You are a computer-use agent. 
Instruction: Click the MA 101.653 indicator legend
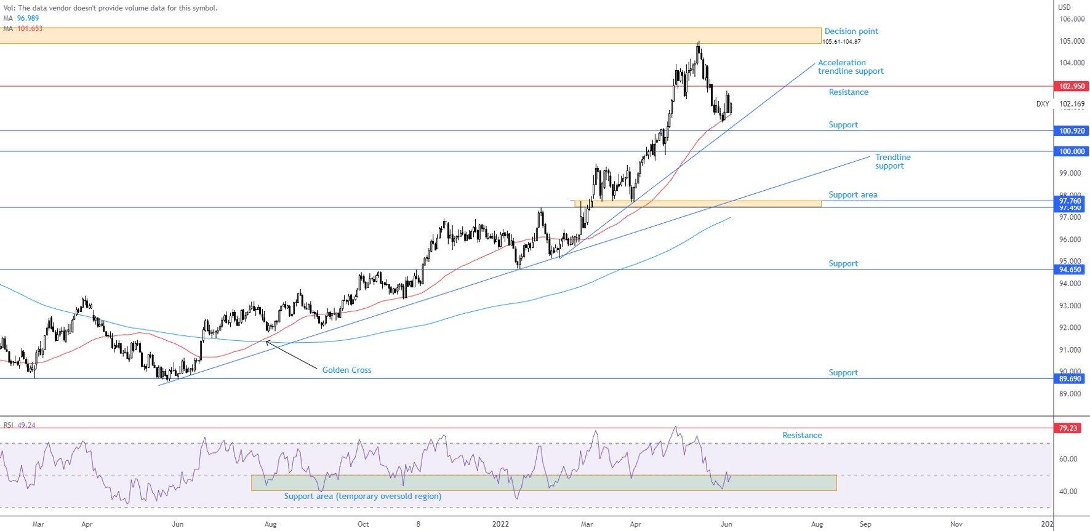[x=23, y=28]
